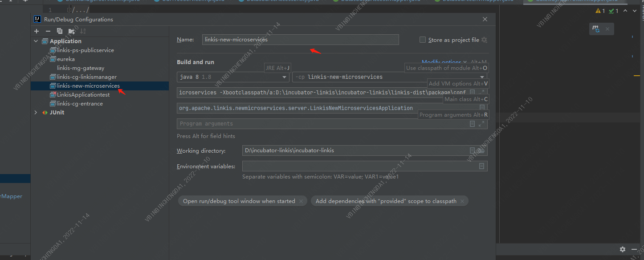Click the Maven reload icon in editor
The width and height of the screenshot is (644, 260).
pyautogui.click(x=595, y=29)
